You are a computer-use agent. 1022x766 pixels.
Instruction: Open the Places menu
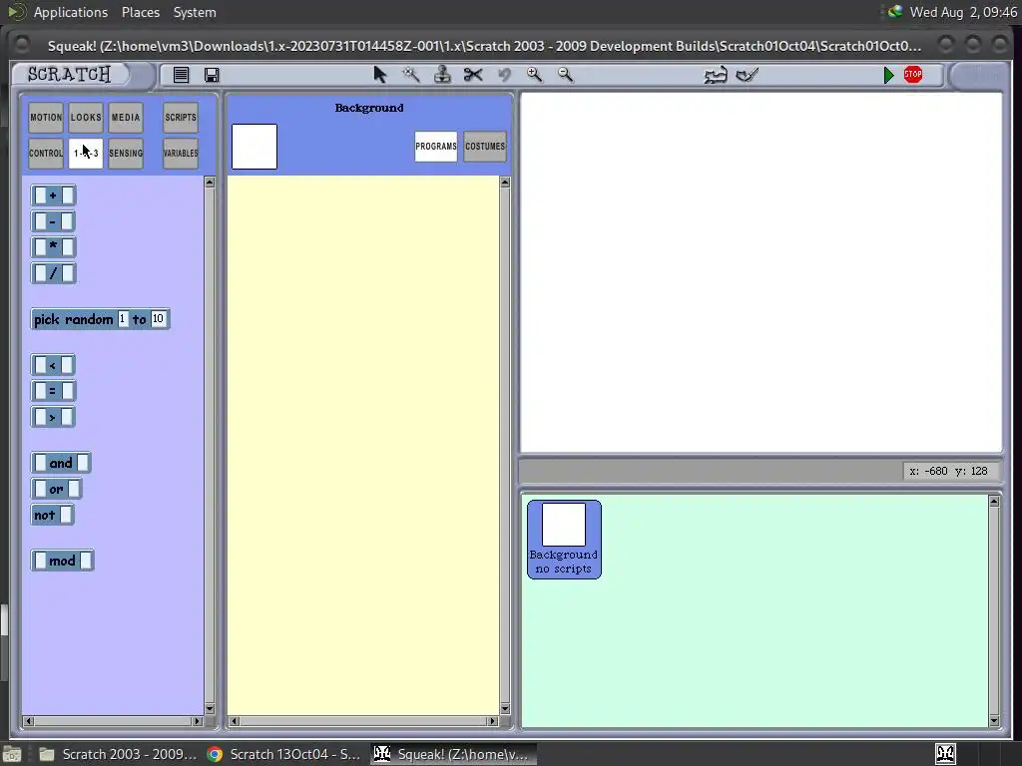point(141,12)
